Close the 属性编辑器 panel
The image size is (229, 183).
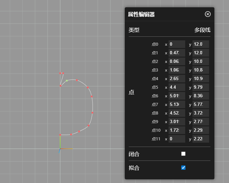coord(208,14)
